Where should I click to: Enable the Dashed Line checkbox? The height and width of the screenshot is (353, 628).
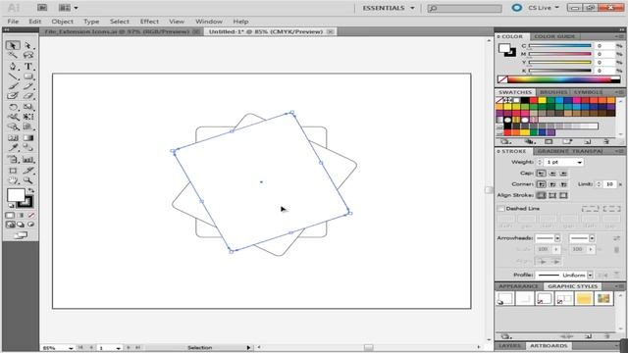tap(500, 209)
